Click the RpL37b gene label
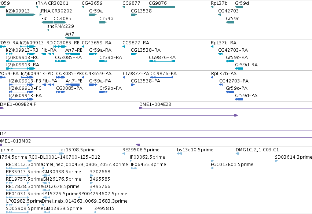Screen dimensions: 312x214 point(219,3)
